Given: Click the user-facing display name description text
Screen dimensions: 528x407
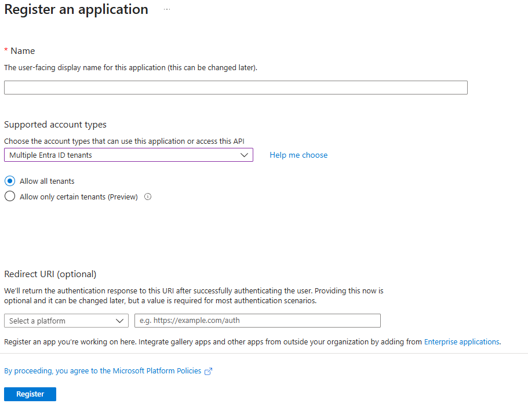Looking at the screenshot, I should 130,68.
